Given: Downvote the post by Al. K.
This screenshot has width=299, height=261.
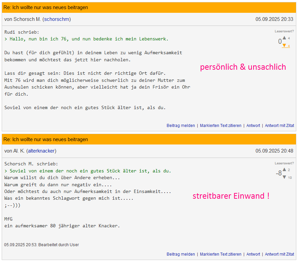Looking at the screenshot, I should [x=284, y=177].
